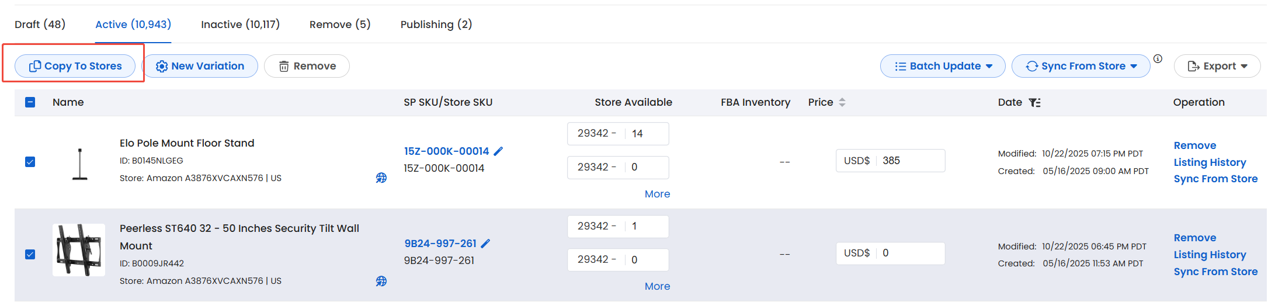Click globe icon on Peerless ST640 row
The height and width of the screenshot is (302, 1282).
tap(381, 281)
